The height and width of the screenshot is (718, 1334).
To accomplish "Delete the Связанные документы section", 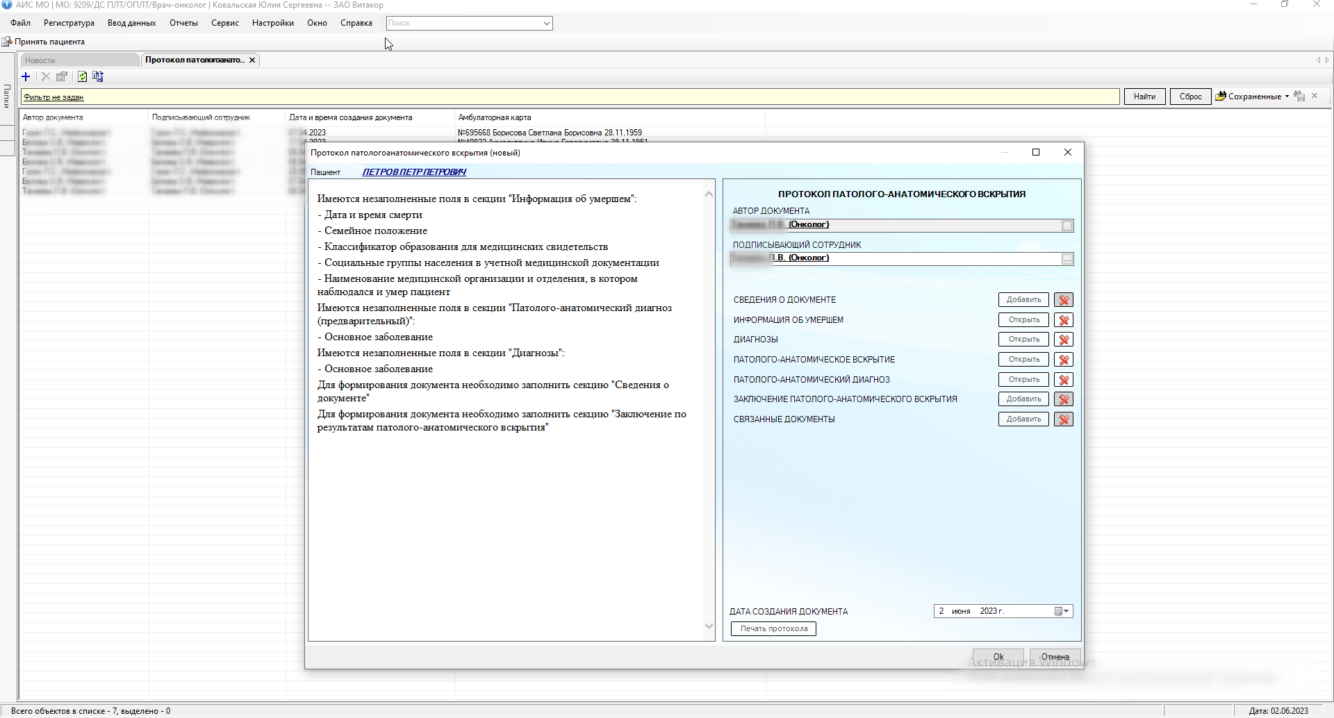I will [x=1064, y=419].
